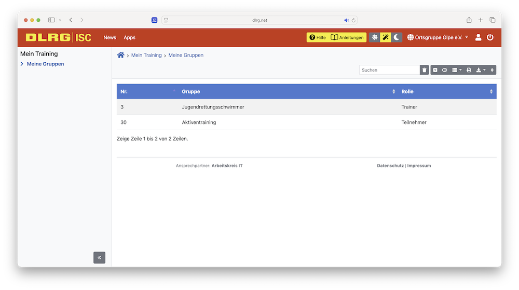
Task: Click the up-down sort toolbar icon
Action: tap(492, 70)
